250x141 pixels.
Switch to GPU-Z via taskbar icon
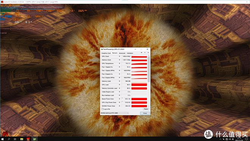coord(34,139)
